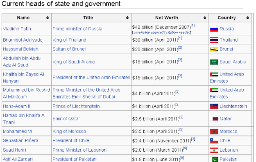Click the Chile flag icon

(x=214, y=141)
